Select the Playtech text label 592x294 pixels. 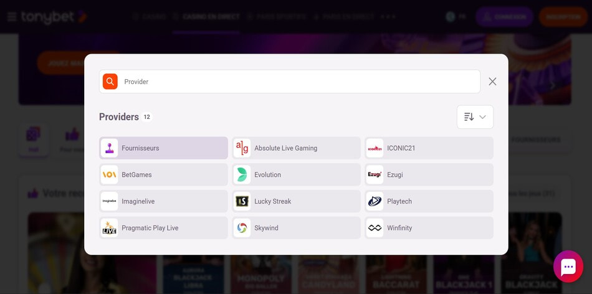399,202
